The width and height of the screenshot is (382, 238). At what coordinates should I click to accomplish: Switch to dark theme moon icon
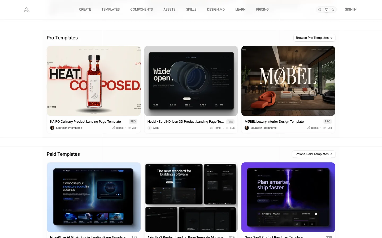333,10
